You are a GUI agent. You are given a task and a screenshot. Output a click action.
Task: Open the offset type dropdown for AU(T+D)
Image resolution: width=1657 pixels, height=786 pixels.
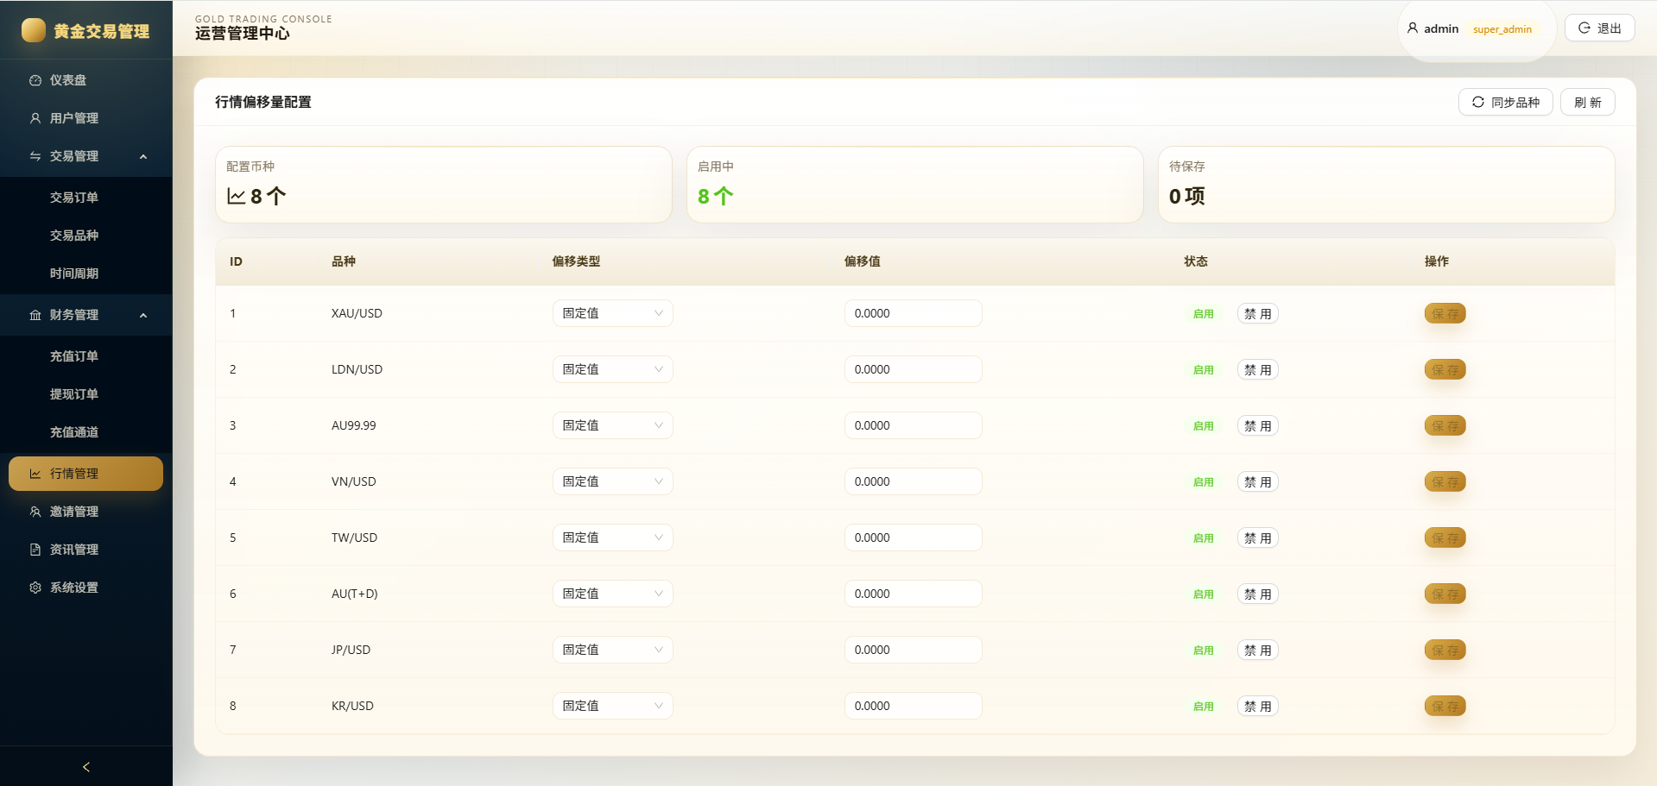pyautogui.click(x=613, y=594)
